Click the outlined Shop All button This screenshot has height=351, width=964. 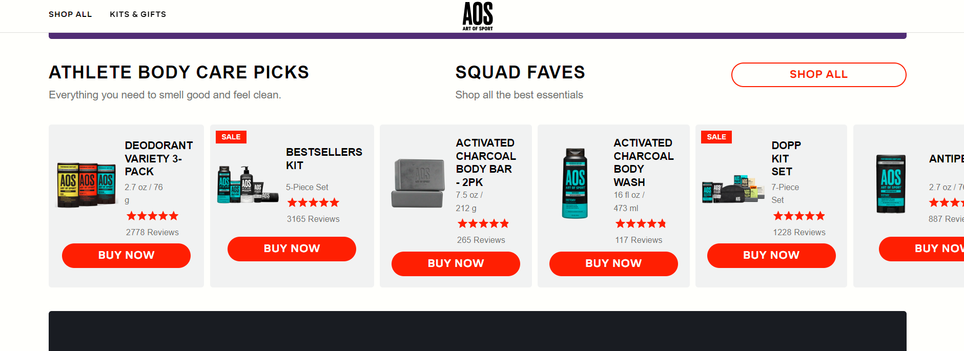(x=818, y=75)
